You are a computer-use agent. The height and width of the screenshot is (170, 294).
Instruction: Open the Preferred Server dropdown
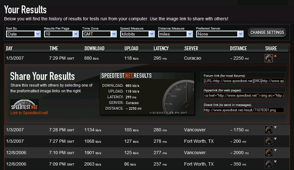220,34
